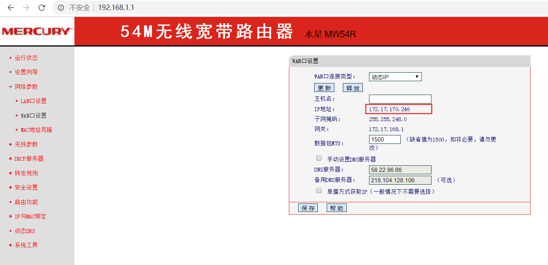Click the browser back arrow

11,8
